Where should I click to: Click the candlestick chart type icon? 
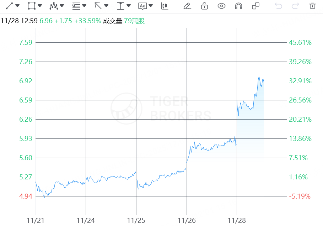coord(164,6)
